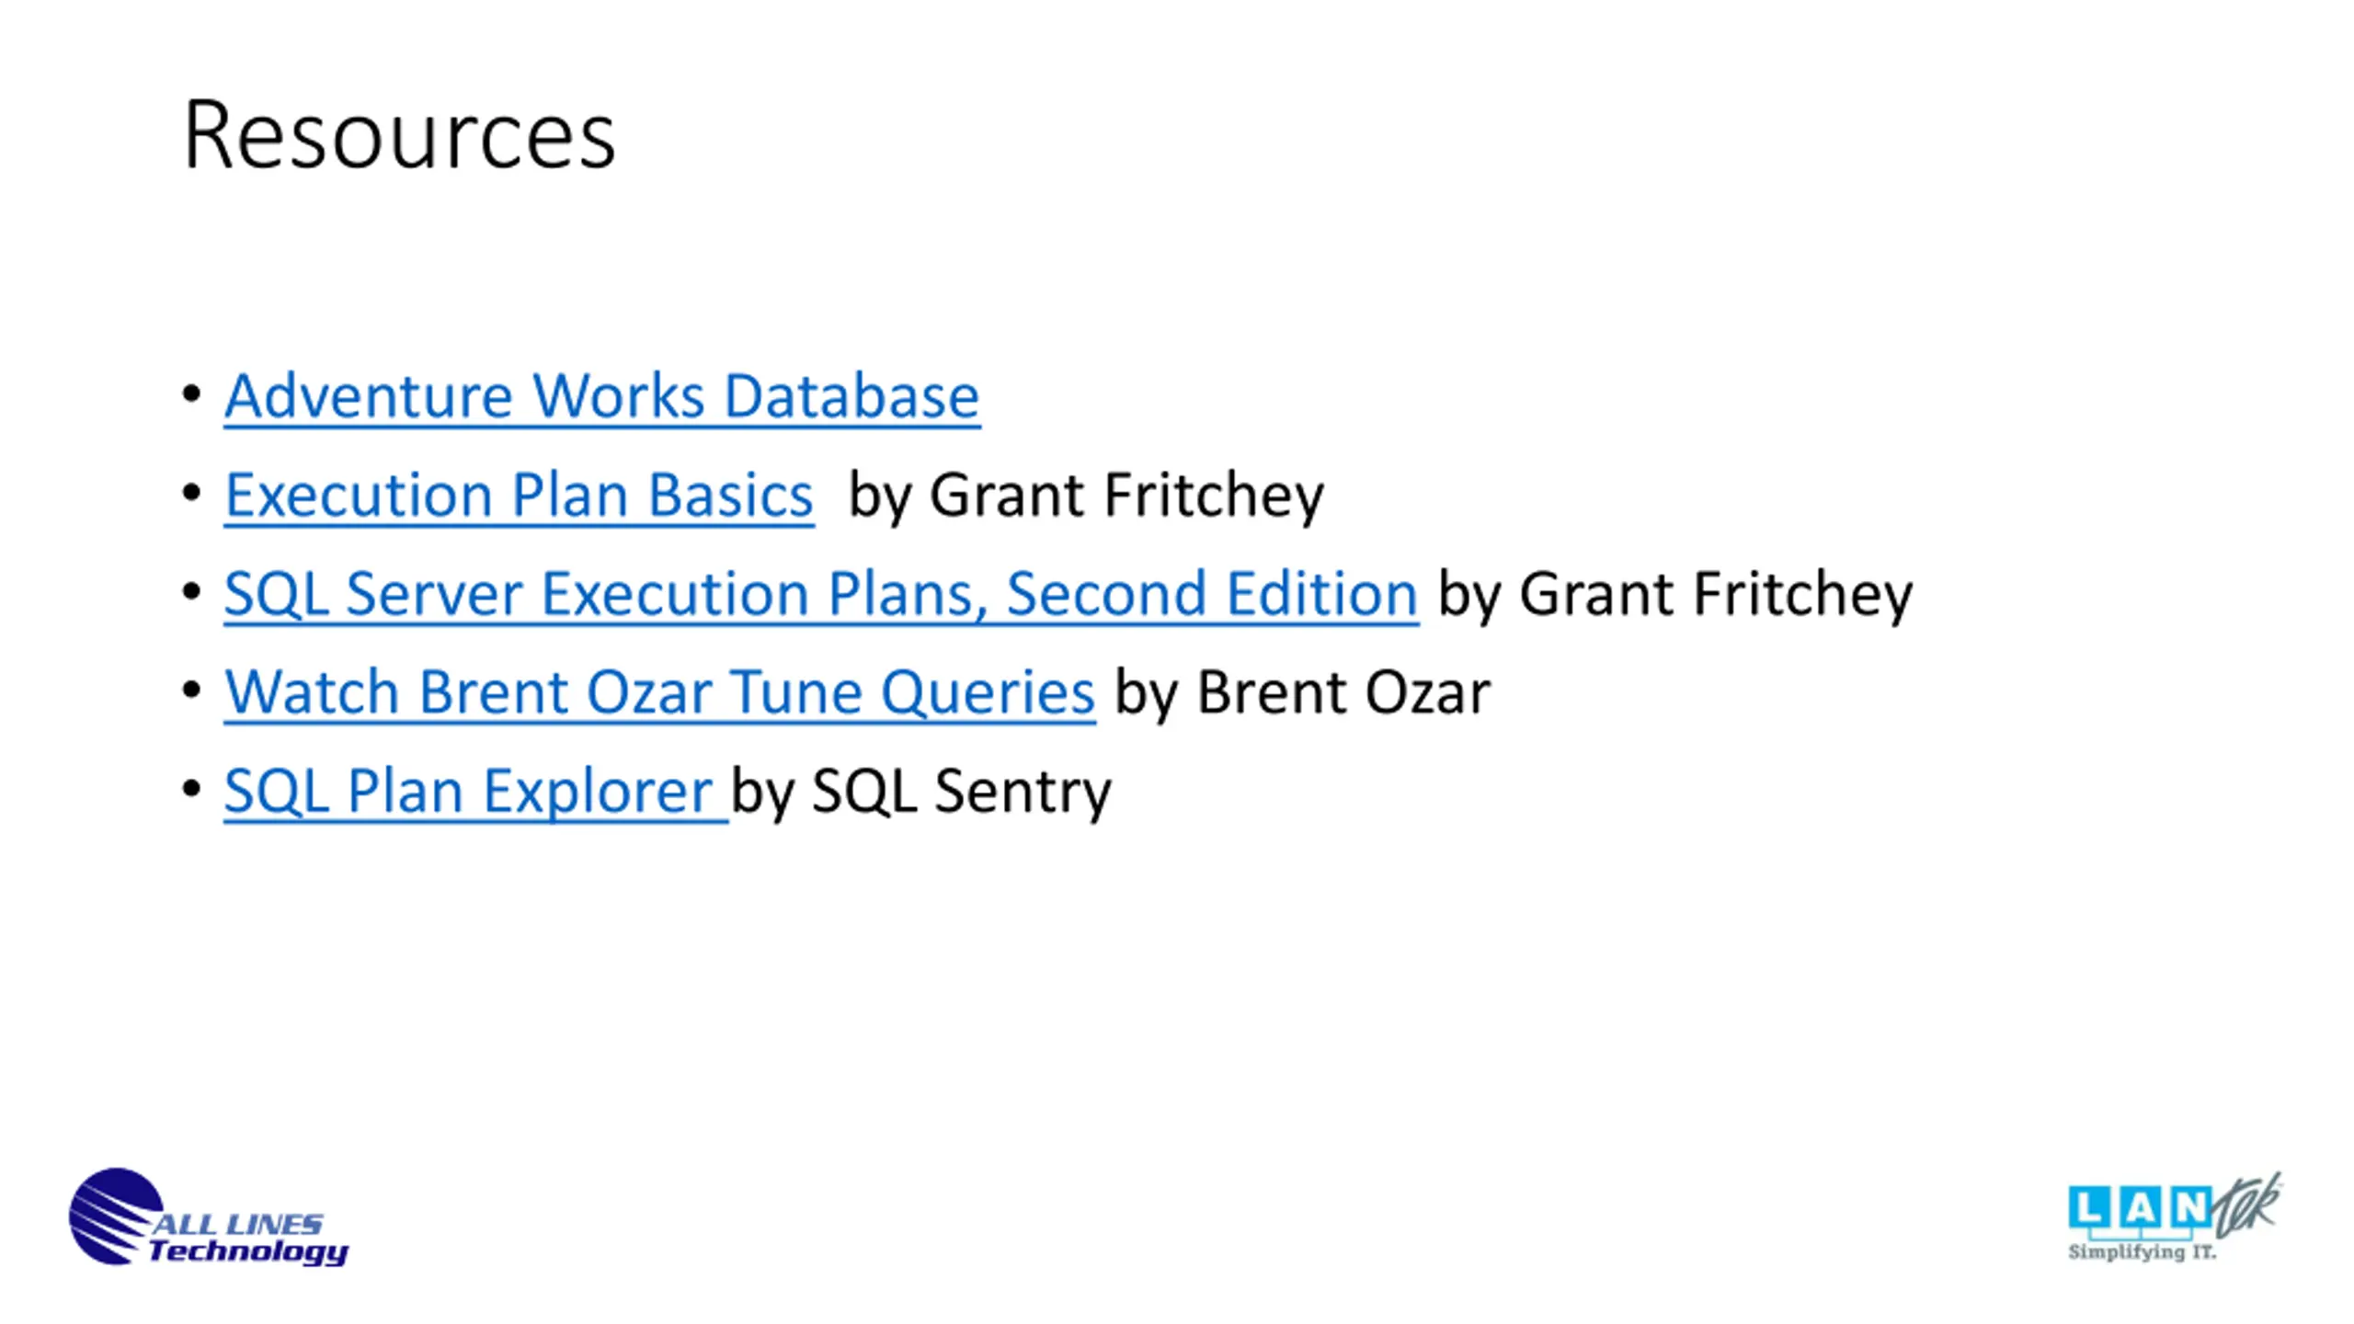The width and height of the screenshot is (2354, 1324).
Task: Click 'by Grant Fritchey' after Second Edition
Action: (1675, 595)
